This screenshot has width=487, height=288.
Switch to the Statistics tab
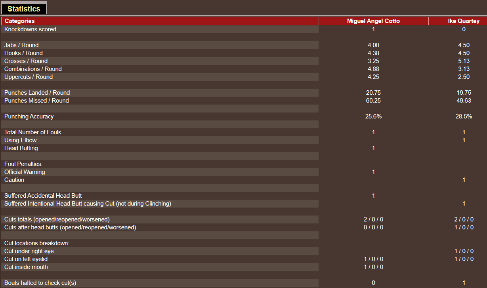click(x=24, y=8)
